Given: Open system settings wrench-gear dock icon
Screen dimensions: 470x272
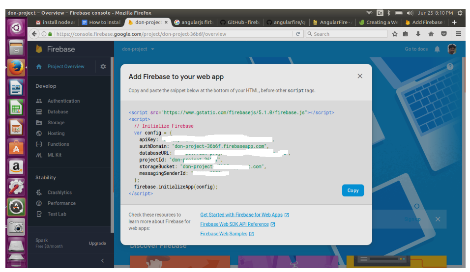Looking at the screenshot, I should pos(16,187).
